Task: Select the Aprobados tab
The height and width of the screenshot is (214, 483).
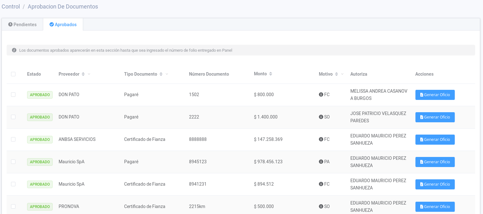Action: pos(63,25)
